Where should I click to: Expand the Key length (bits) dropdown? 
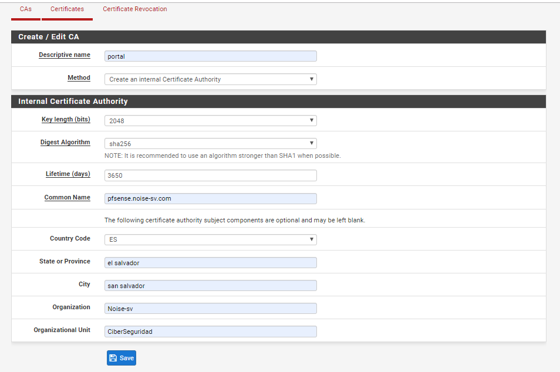[210, 121]
